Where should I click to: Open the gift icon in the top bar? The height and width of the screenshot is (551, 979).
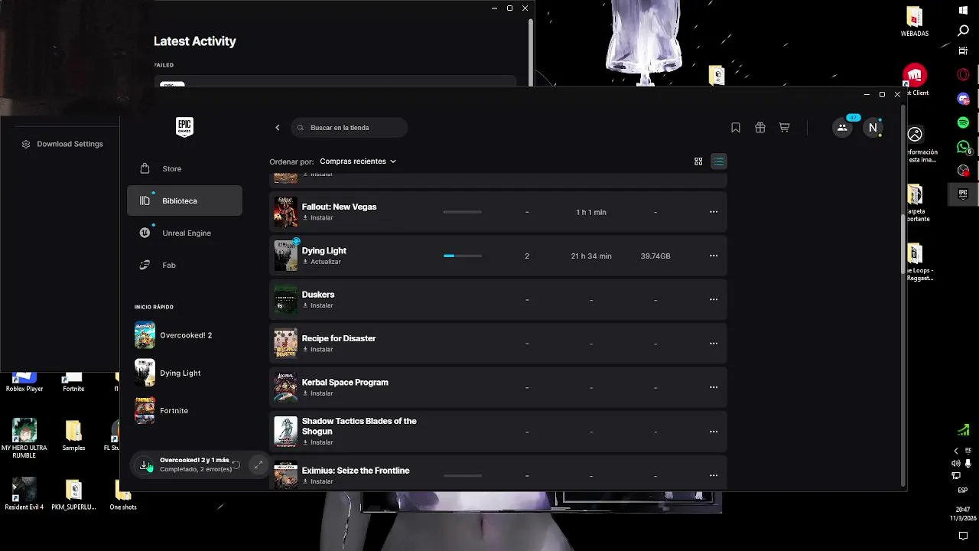click(x=760, y=128)
